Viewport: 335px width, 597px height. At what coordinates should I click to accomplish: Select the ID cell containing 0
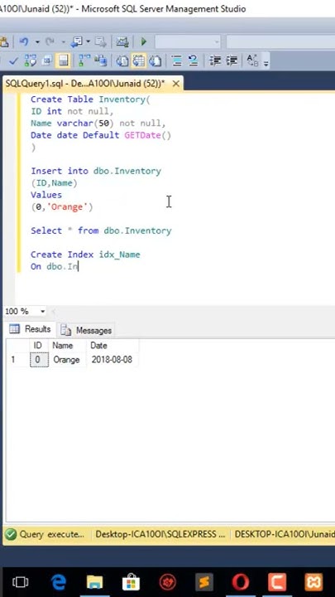[39, 360]
